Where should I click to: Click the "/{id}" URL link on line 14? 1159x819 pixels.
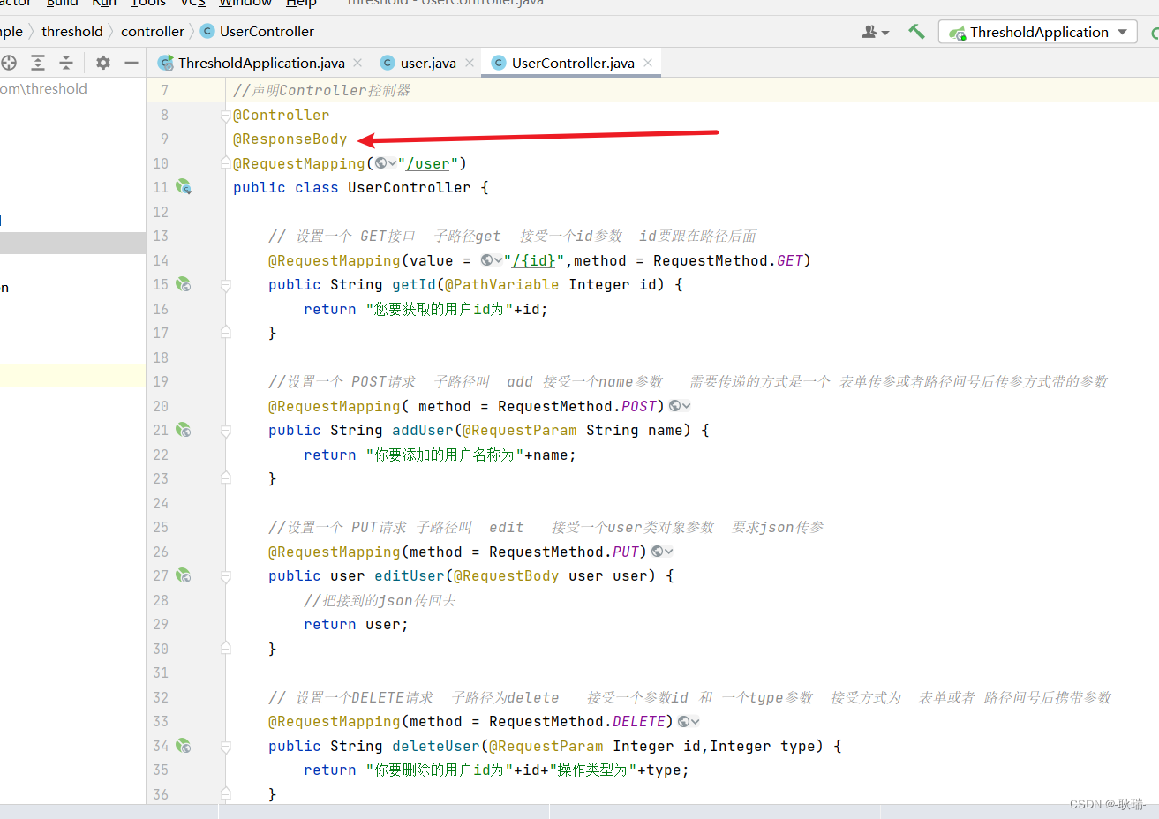tap(534, 260)
